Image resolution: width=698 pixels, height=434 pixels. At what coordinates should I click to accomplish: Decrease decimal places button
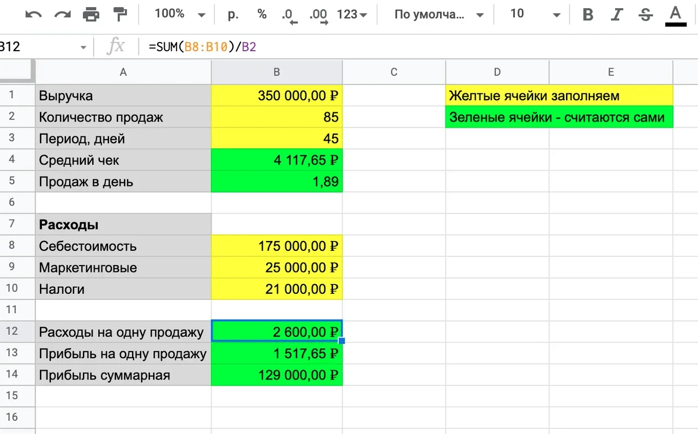pyautogui.click(x=290, y=15)
